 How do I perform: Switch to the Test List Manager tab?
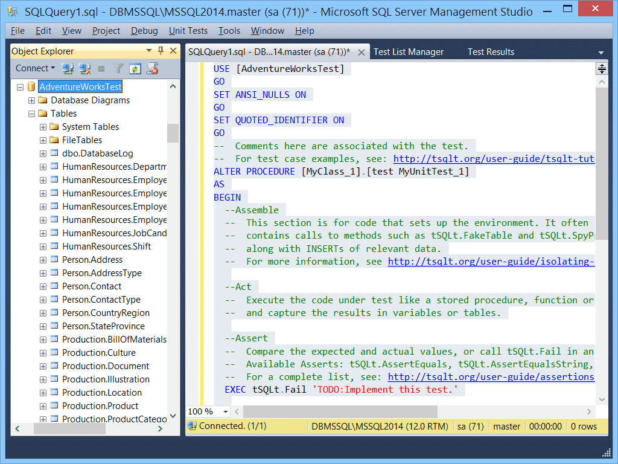tap(409, 52)
